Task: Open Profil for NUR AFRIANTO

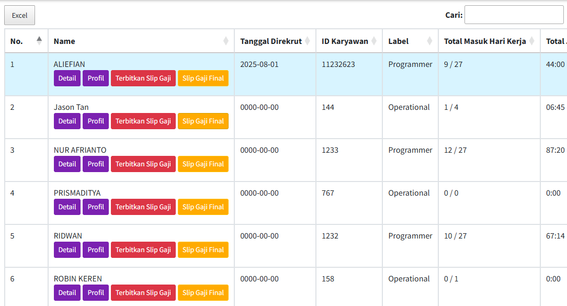Action: click(x=96, y=164)
